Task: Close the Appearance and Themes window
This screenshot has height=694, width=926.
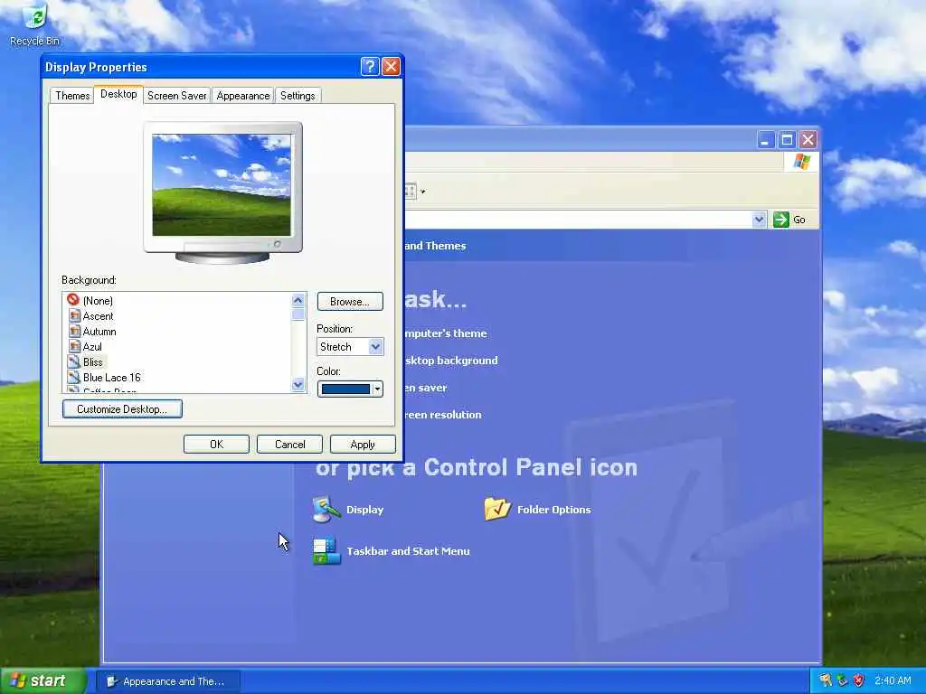Action: tap(808, 140)
